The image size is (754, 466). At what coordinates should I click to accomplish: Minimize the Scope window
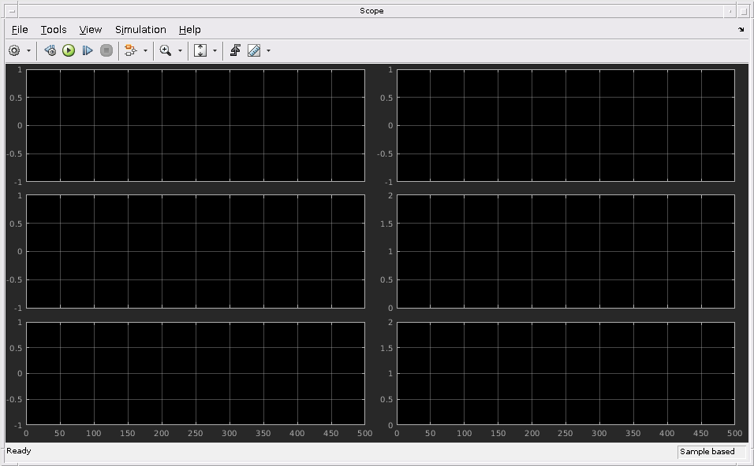(730, 11)
